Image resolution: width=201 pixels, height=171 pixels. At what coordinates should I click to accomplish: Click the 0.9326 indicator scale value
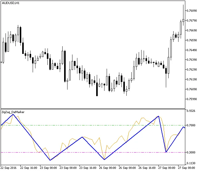(191, 111)
